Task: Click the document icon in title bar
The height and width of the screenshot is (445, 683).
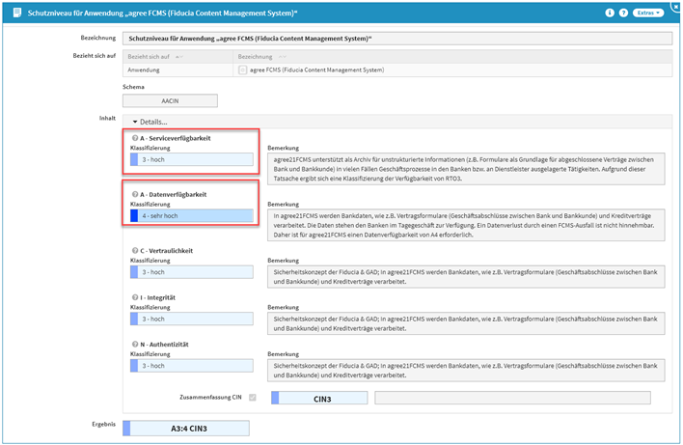Action: [17, 13]
